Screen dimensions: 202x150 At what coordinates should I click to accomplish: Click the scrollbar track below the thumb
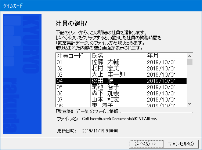tap(190, 83)
